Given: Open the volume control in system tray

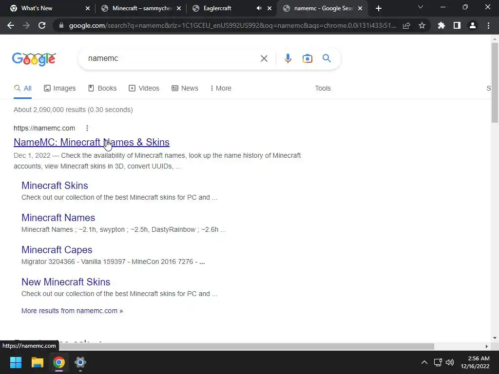Looking at the screenshot, I should (450, 362).
